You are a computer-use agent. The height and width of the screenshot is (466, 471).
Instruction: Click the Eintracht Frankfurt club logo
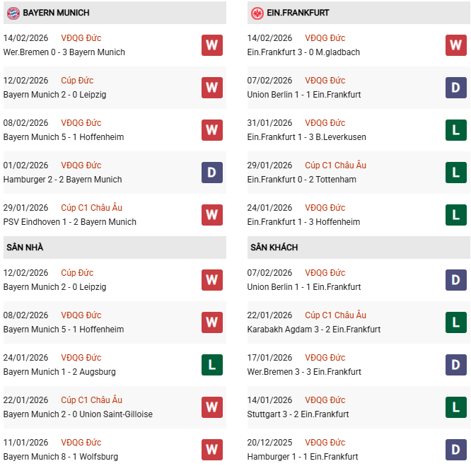[x=257, y=13]
